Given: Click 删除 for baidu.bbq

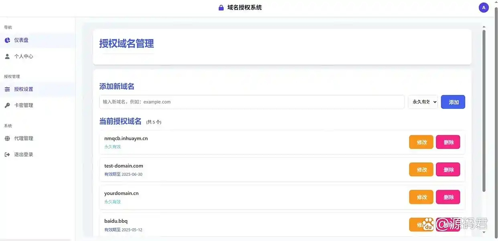Looking at the screenshot, I should 448,225.
